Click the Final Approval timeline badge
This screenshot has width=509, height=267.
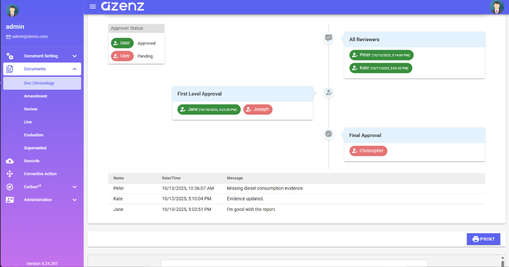click(x=328, y=133)
